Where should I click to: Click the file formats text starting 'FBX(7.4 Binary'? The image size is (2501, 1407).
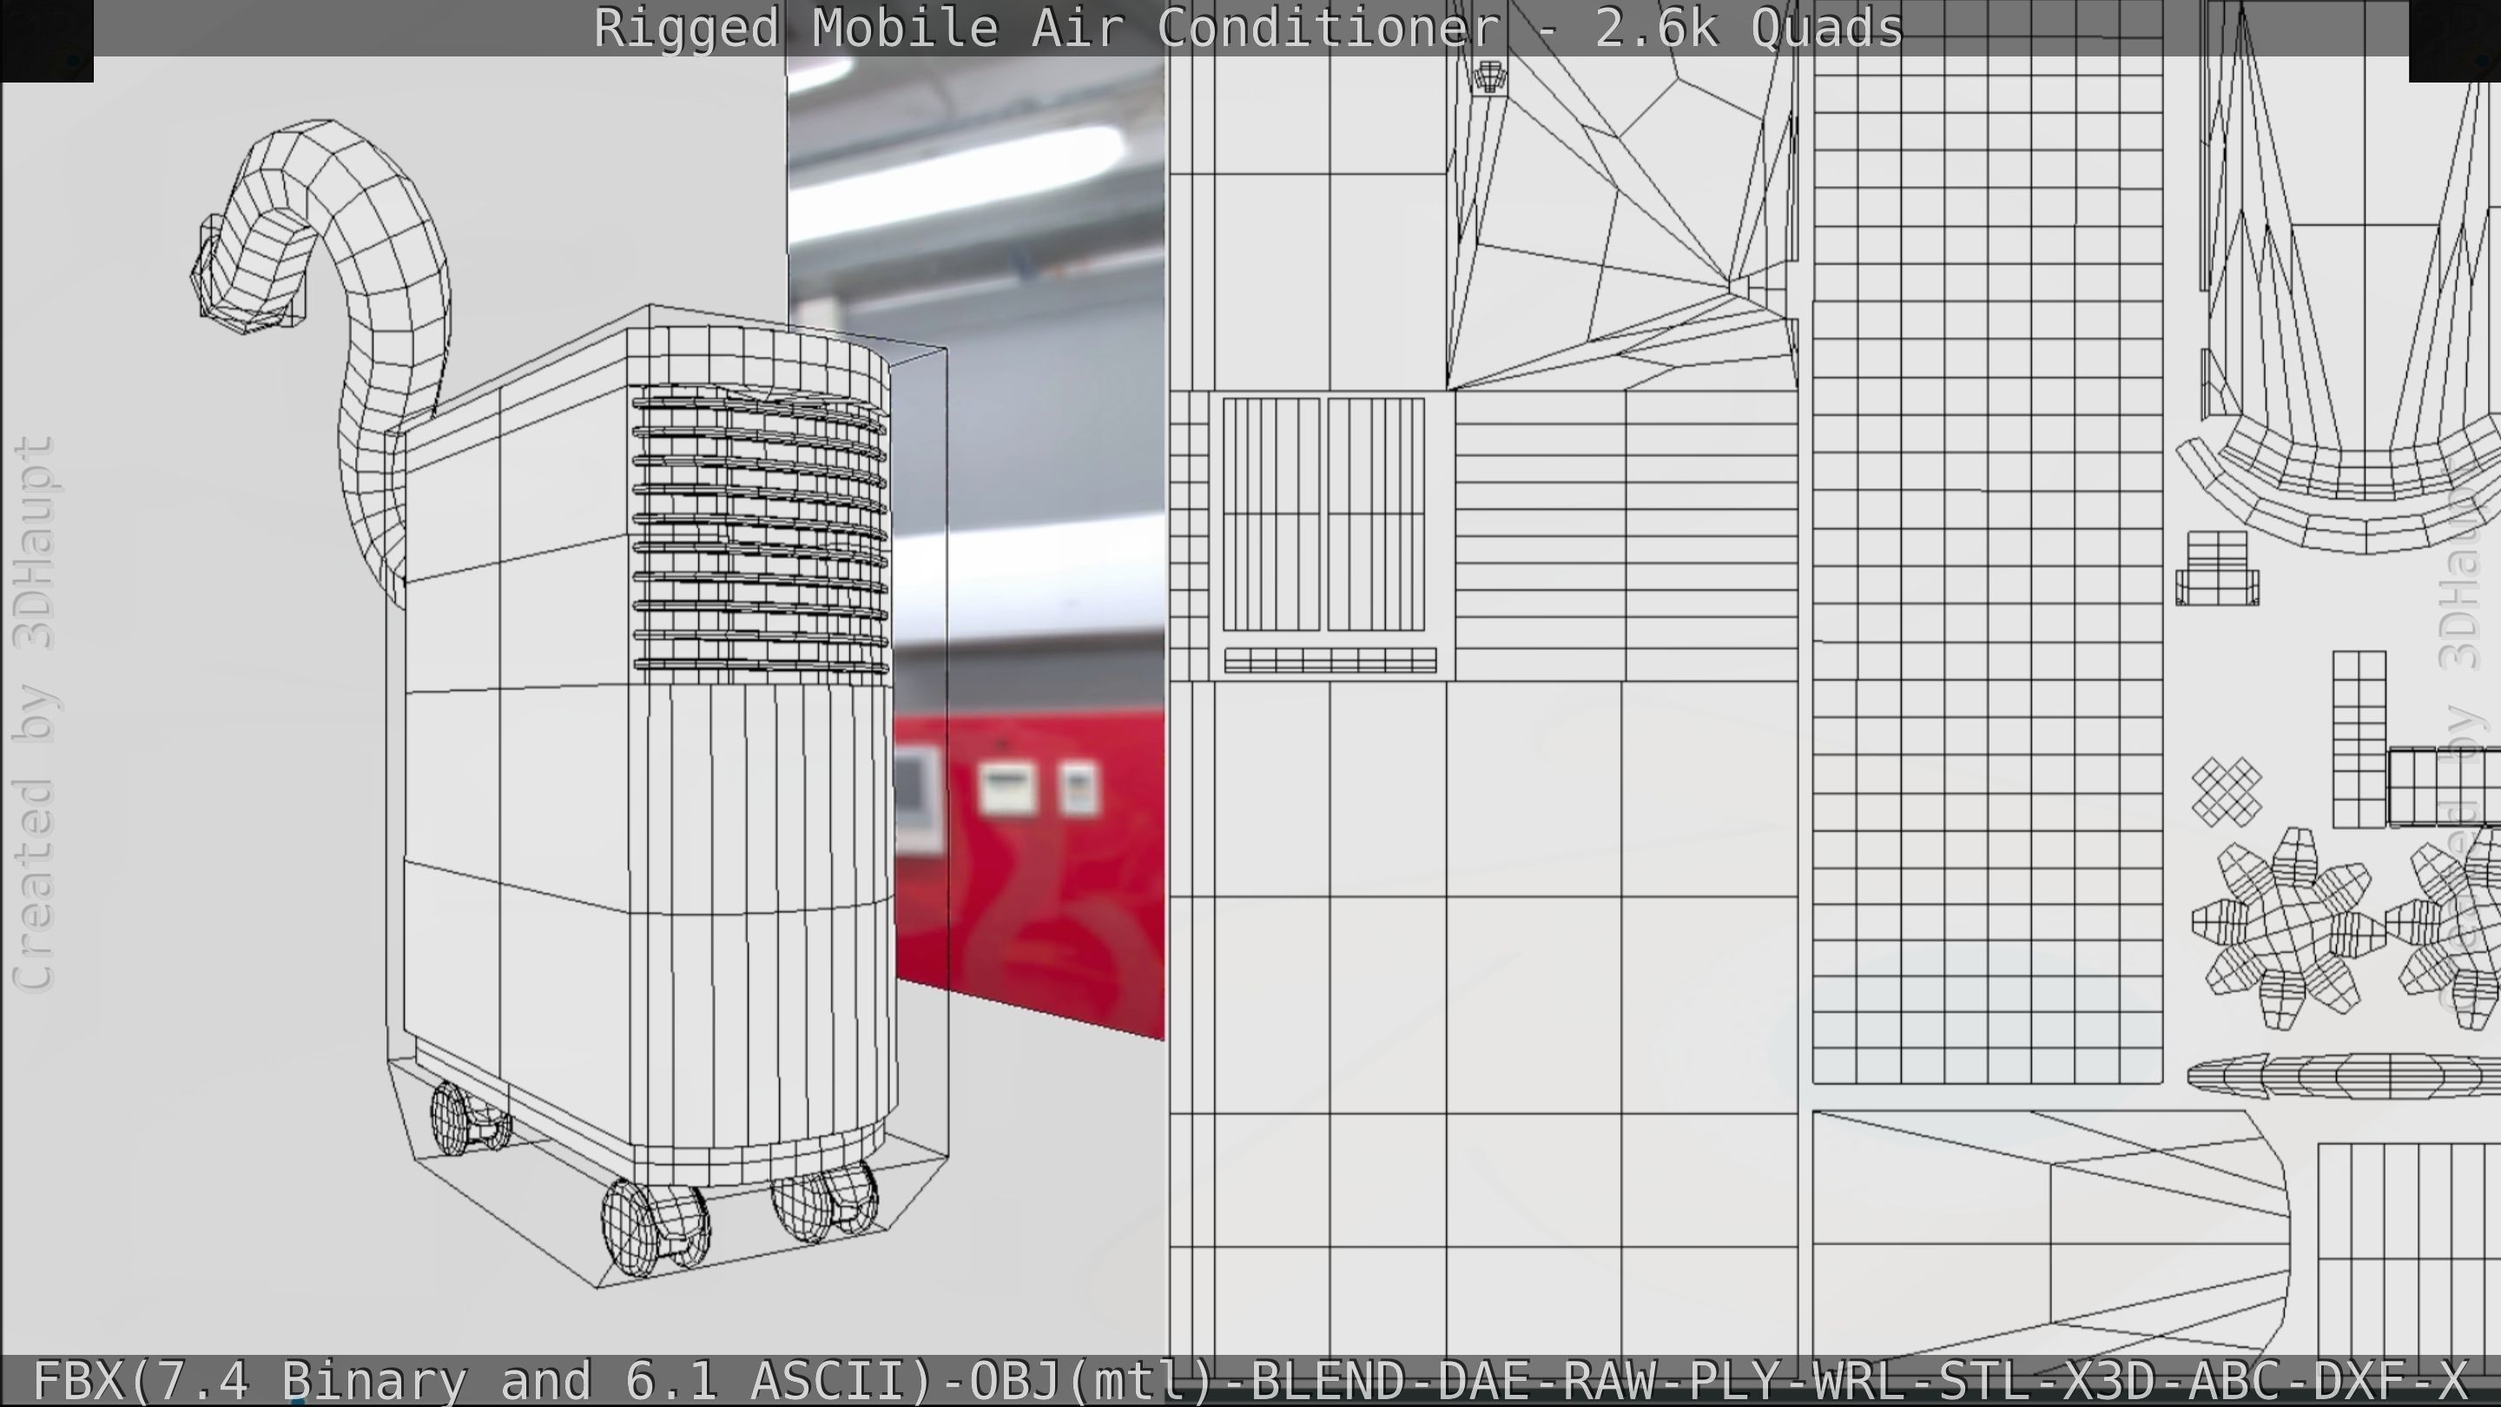click(x=1250, y=1380)
